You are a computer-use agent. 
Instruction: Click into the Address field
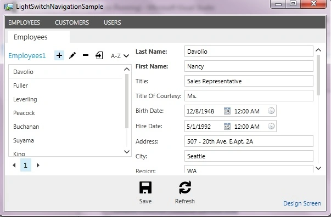pos(249,141)
